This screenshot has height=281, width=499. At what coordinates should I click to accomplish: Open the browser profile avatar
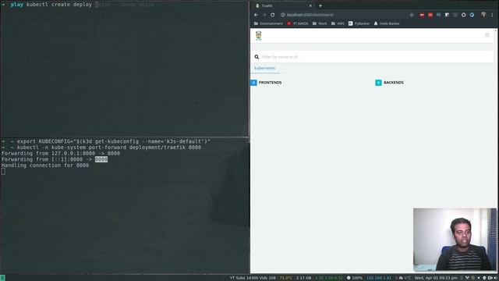pos(483,15)
